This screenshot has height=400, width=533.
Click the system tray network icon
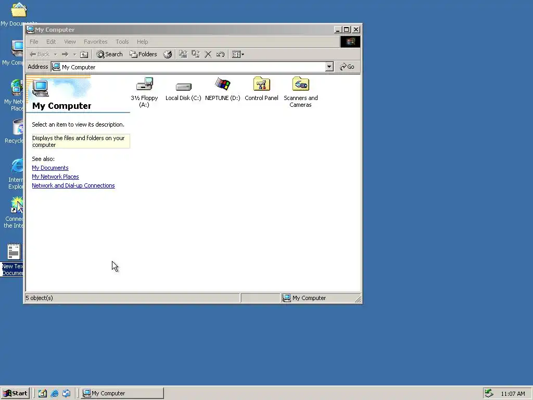(489, 393)
